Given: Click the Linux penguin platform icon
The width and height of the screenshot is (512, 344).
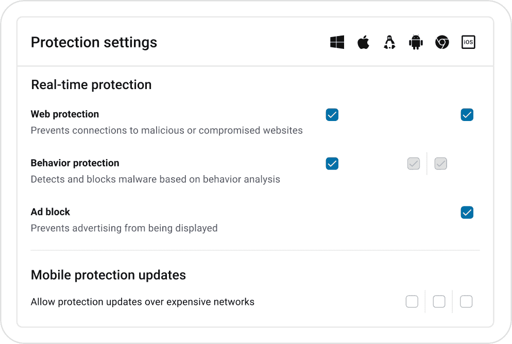Looking at the screenshot, I should [x=389, y=42].
